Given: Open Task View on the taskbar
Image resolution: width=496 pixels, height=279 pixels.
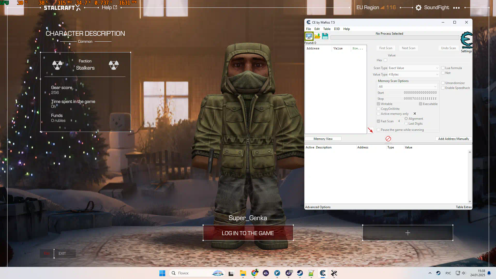Looking at the screenshot, I should pyautogui.click(x=231, y=273).
